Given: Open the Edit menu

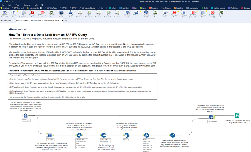Looking at the screenshot, I should (10, 5).
